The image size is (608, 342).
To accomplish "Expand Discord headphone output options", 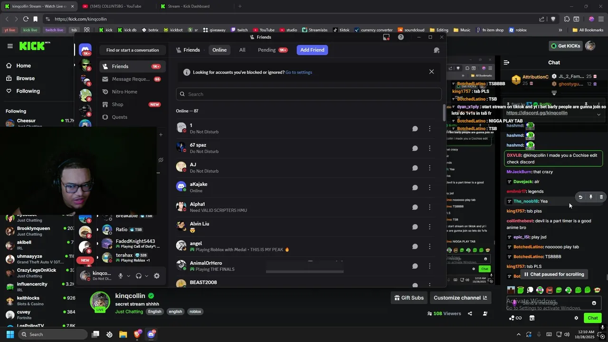I will tap(146, 275).
